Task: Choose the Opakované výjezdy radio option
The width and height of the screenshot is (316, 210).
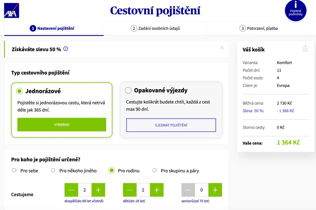Action: tap(128, 90)
